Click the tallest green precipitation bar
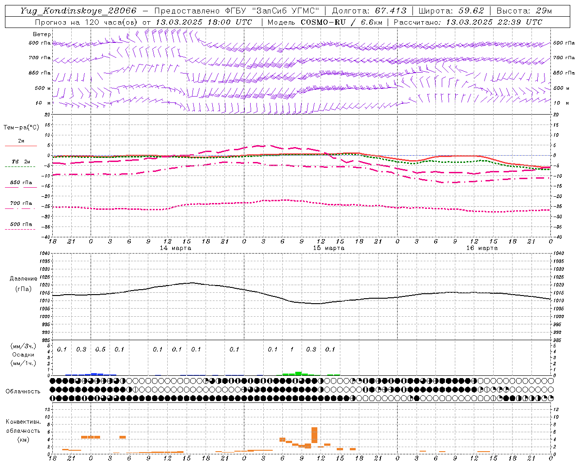577x462 pixels. (x=298, y=374)
